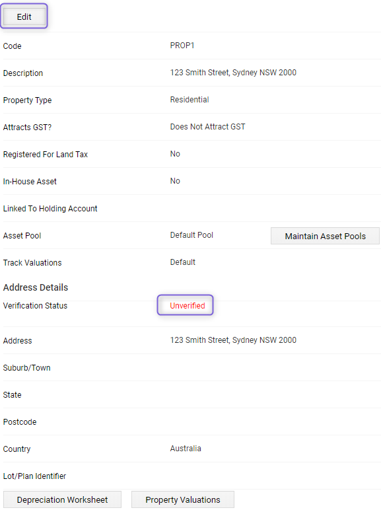Click the Description value 123 Smith Street

pyautogui.click(x=233, y=73)
